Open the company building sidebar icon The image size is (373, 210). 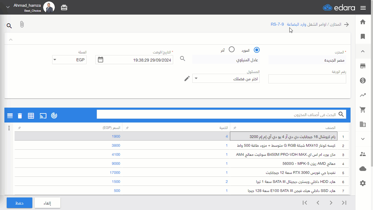pos(363,124)
